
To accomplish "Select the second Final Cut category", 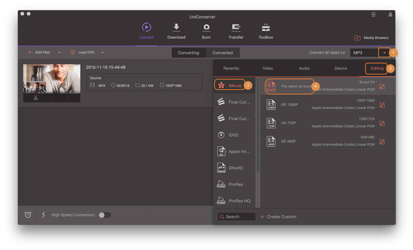I will click(x=233, y=118).
